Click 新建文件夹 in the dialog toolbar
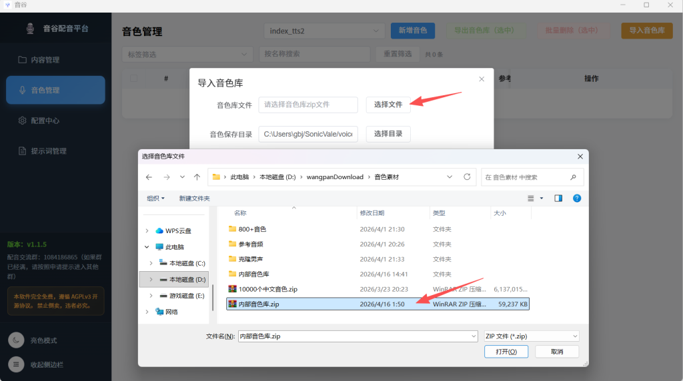The width and height of the screenshot is (683, 381). tap(194, 198)
